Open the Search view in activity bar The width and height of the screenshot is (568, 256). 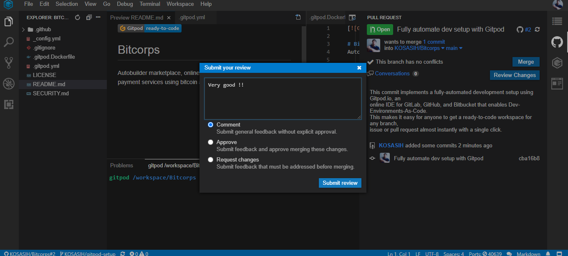pos(9,42)
